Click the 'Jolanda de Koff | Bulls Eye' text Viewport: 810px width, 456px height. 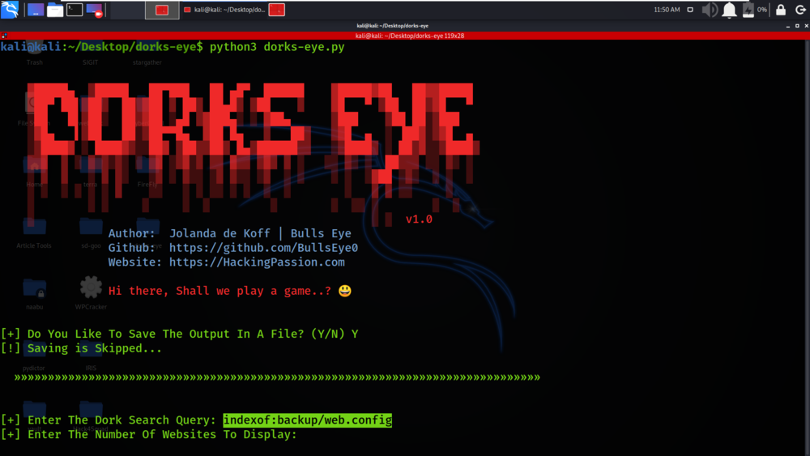pyautogui.click(x=260, y=233)
